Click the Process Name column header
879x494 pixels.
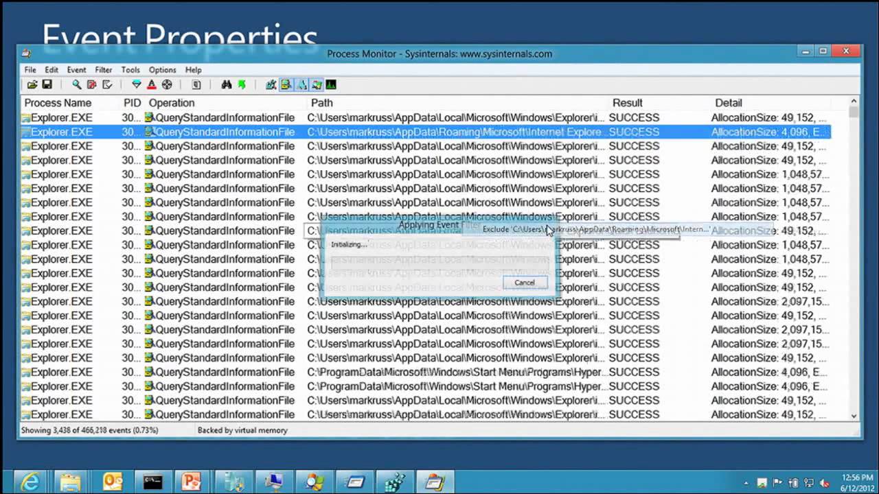click(x=58, y=103)
